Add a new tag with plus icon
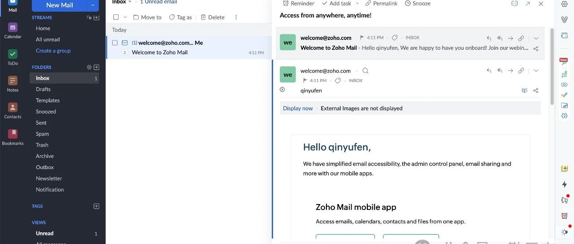Screen dimensions: 574x244 (96, 206)
